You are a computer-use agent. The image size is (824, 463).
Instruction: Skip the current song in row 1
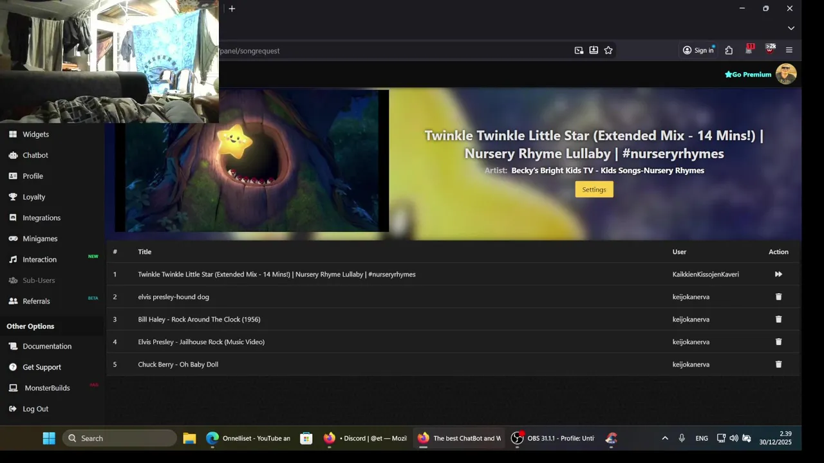778,274
